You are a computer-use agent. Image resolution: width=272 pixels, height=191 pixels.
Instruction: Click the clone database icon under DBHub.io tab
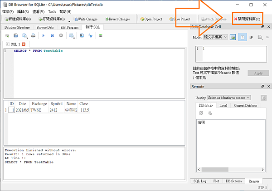tap(210, 113)
